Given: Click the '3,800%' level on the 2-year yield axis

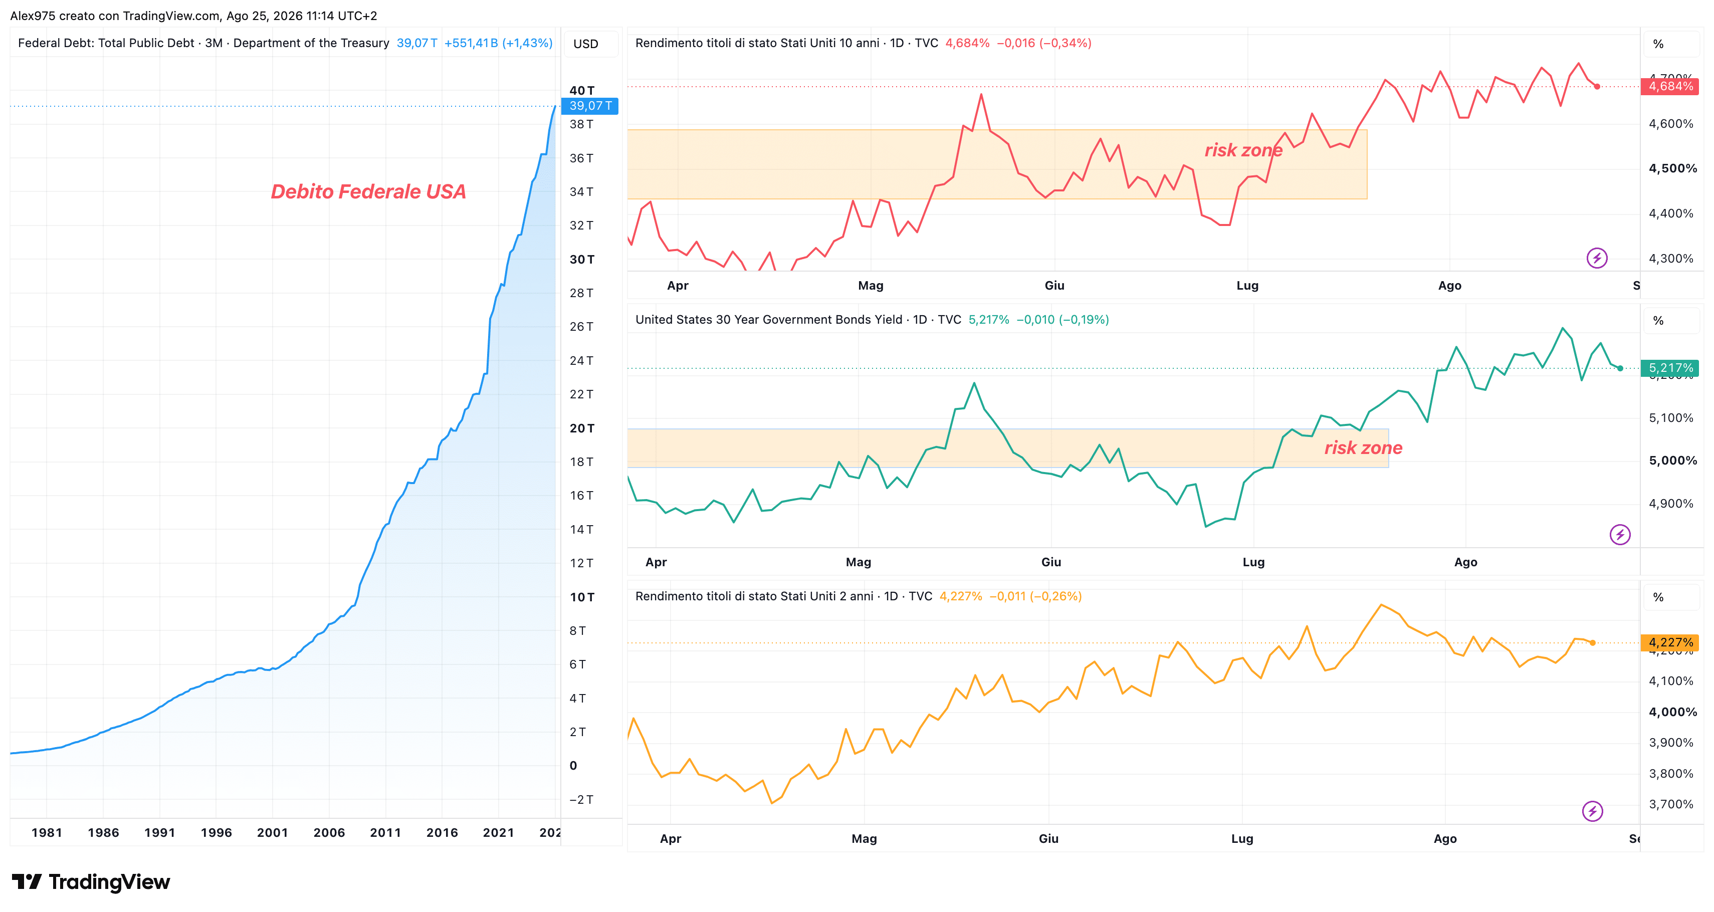Looking at the screenshot, I should point(1671,774).
